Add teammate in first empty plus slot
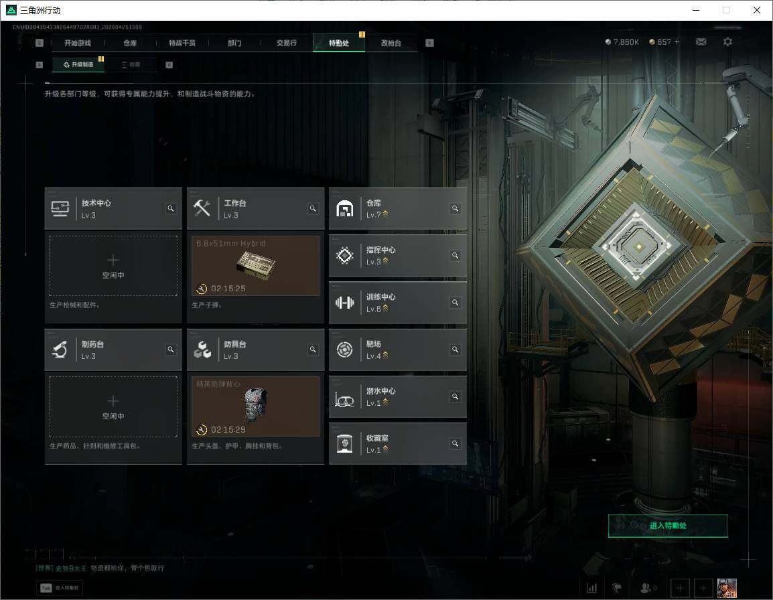This screenshot has width=773, height=600. (x=680, y=588)
